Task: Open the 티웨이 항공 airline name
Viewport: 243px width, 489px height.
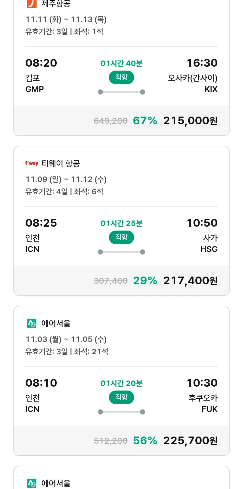Action: [61, 164]
